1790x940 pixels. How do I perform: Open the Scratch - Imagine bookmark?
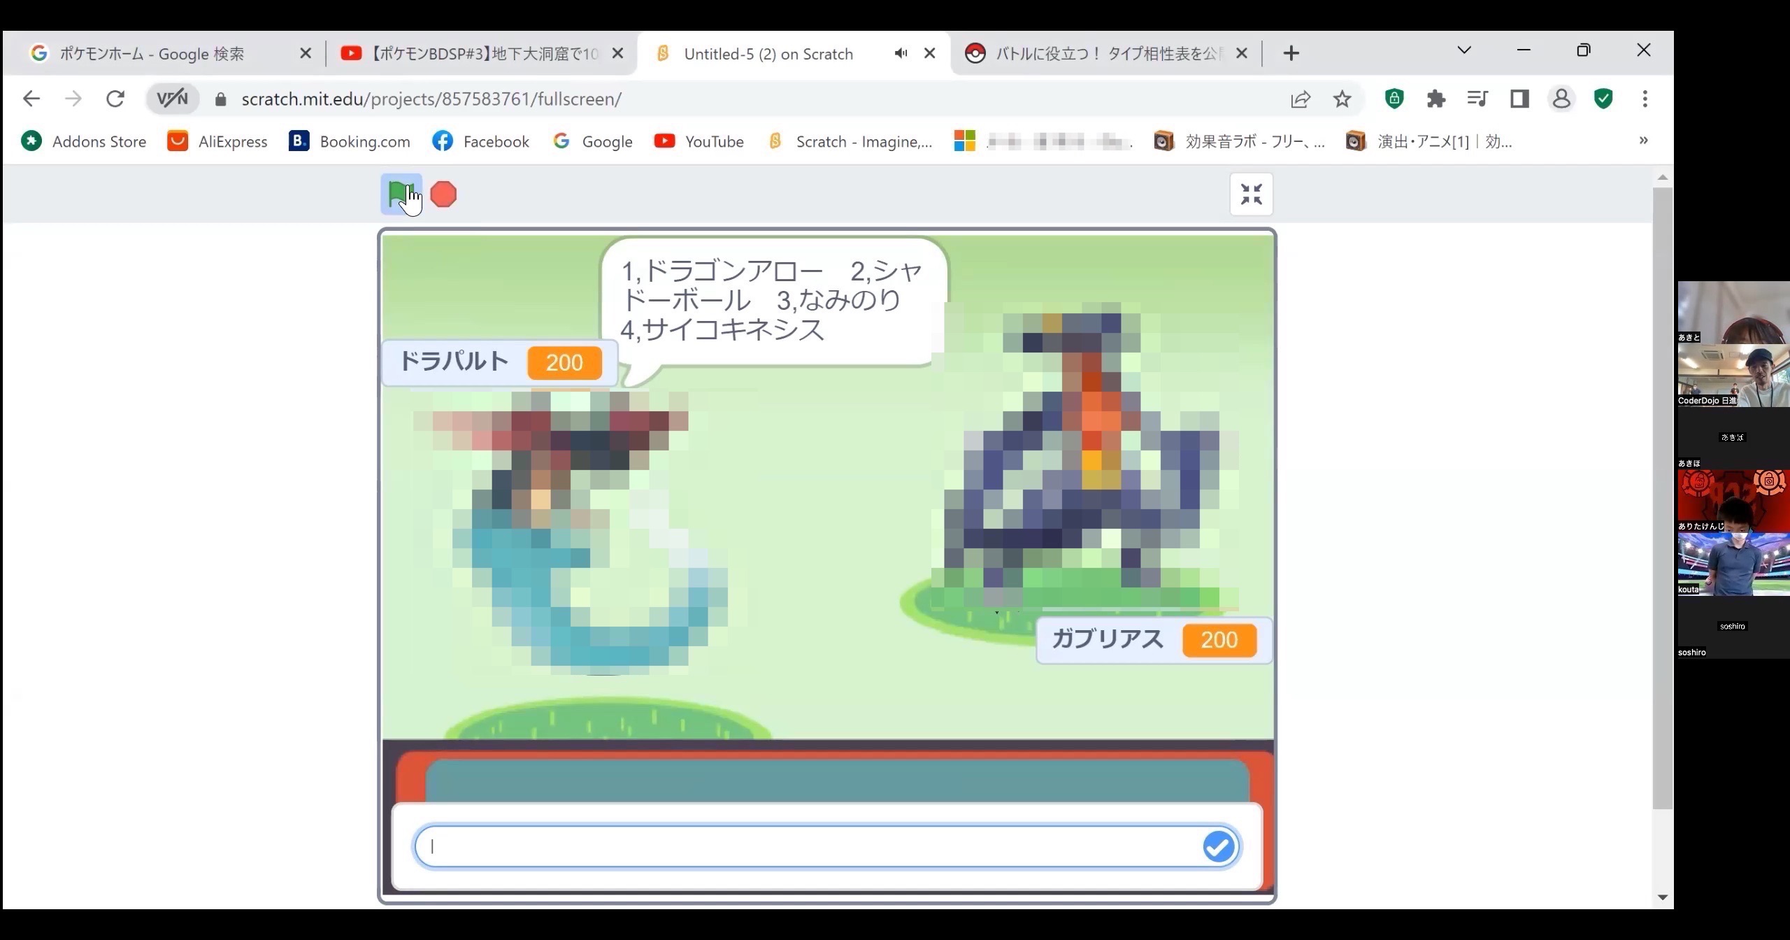click(x=850, y=141)
